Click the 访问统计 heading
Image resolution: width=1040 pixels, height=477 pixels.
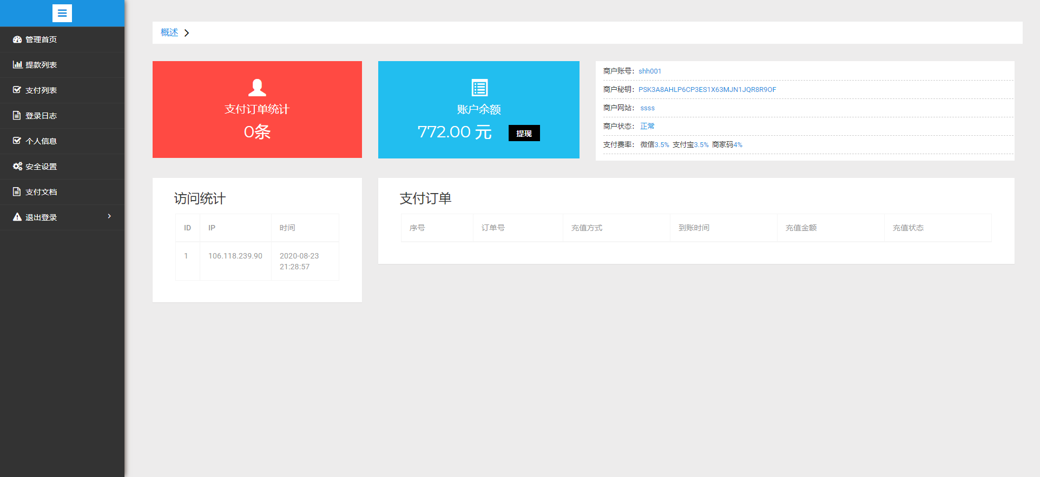click(x=200, y=198)
